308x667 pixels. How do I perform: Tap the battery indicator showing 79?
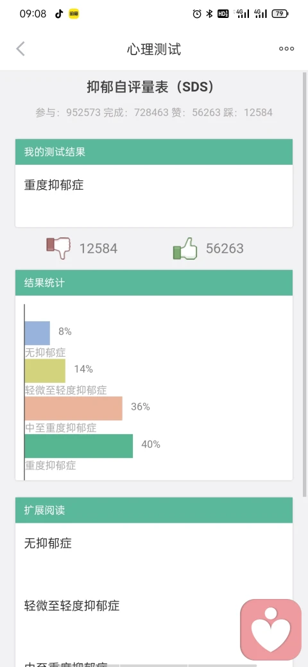(x=280, y=14)
